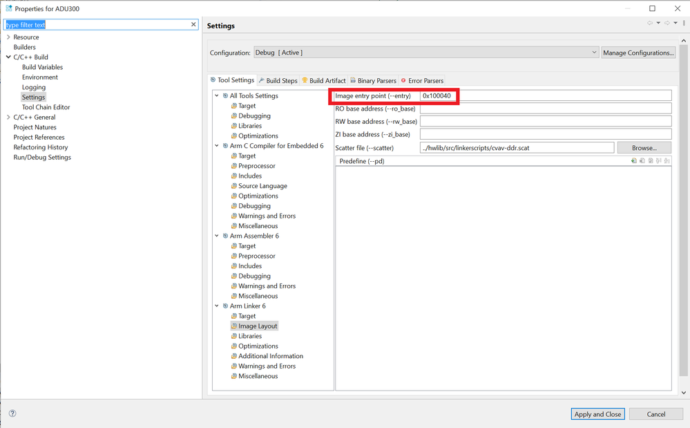This screenshot has height=428, width=690.
Task: Move predefine entry up
Action: click(659, 160)
